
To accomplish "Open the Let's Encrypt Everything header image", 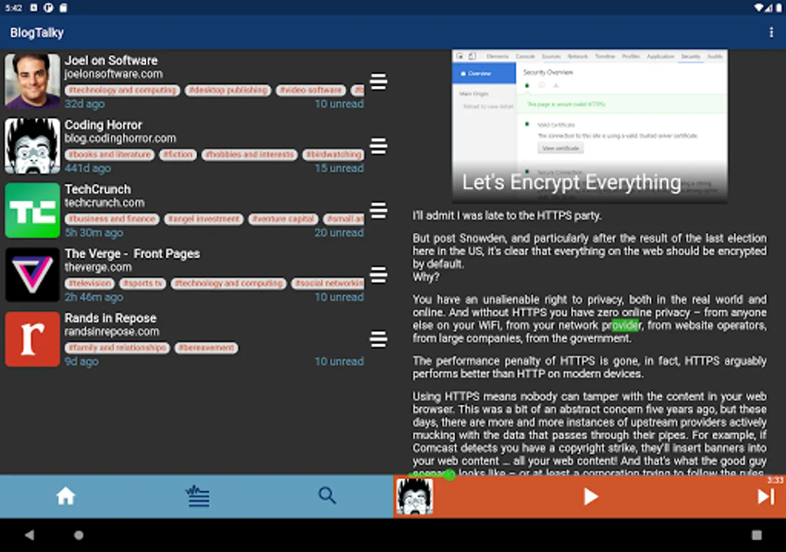I will pos(589,126).
